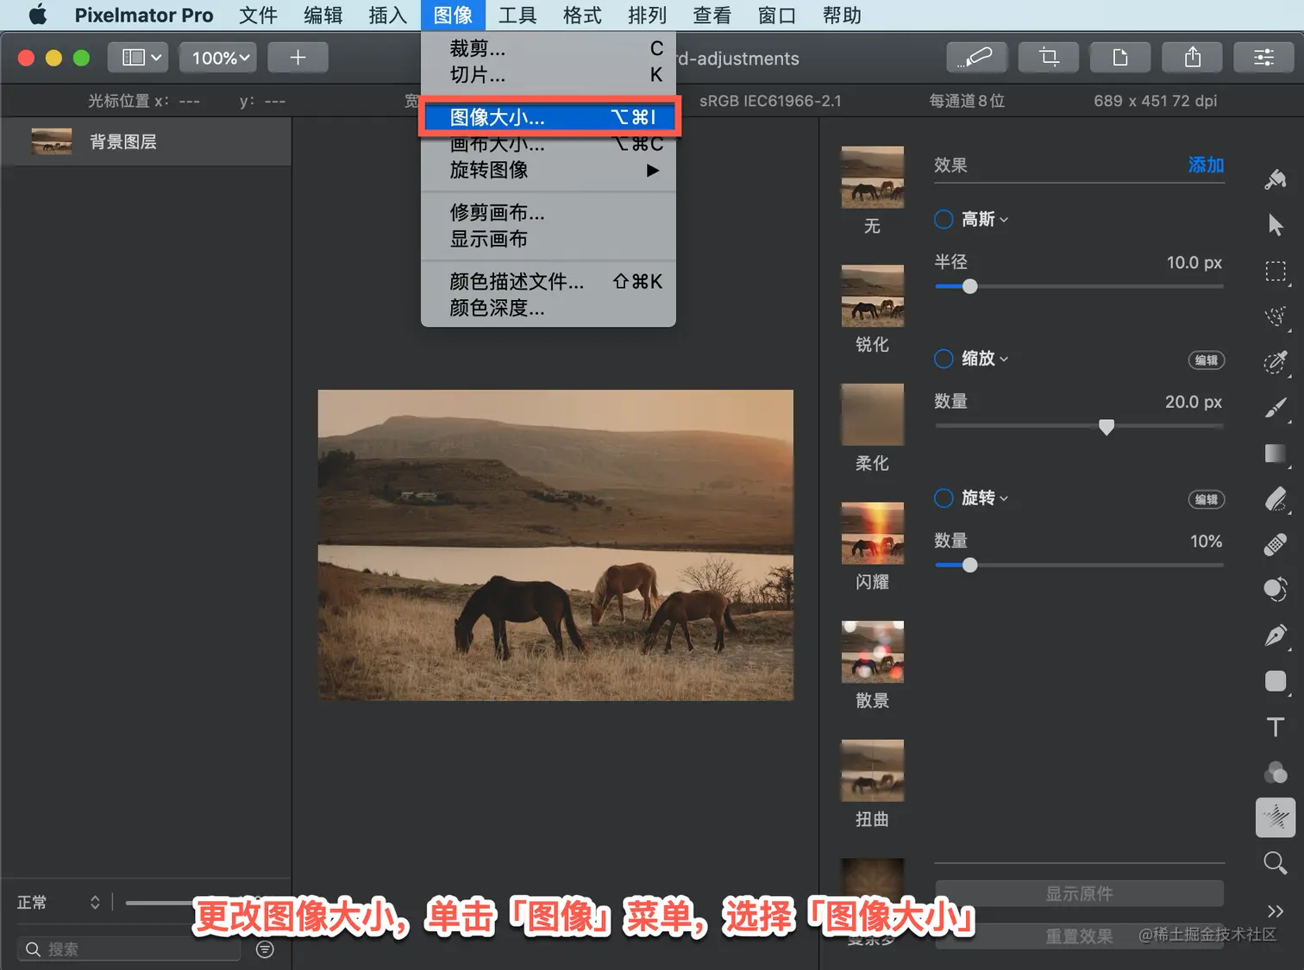
Task: Select the Style paint tool
Action: [1276, 179]
